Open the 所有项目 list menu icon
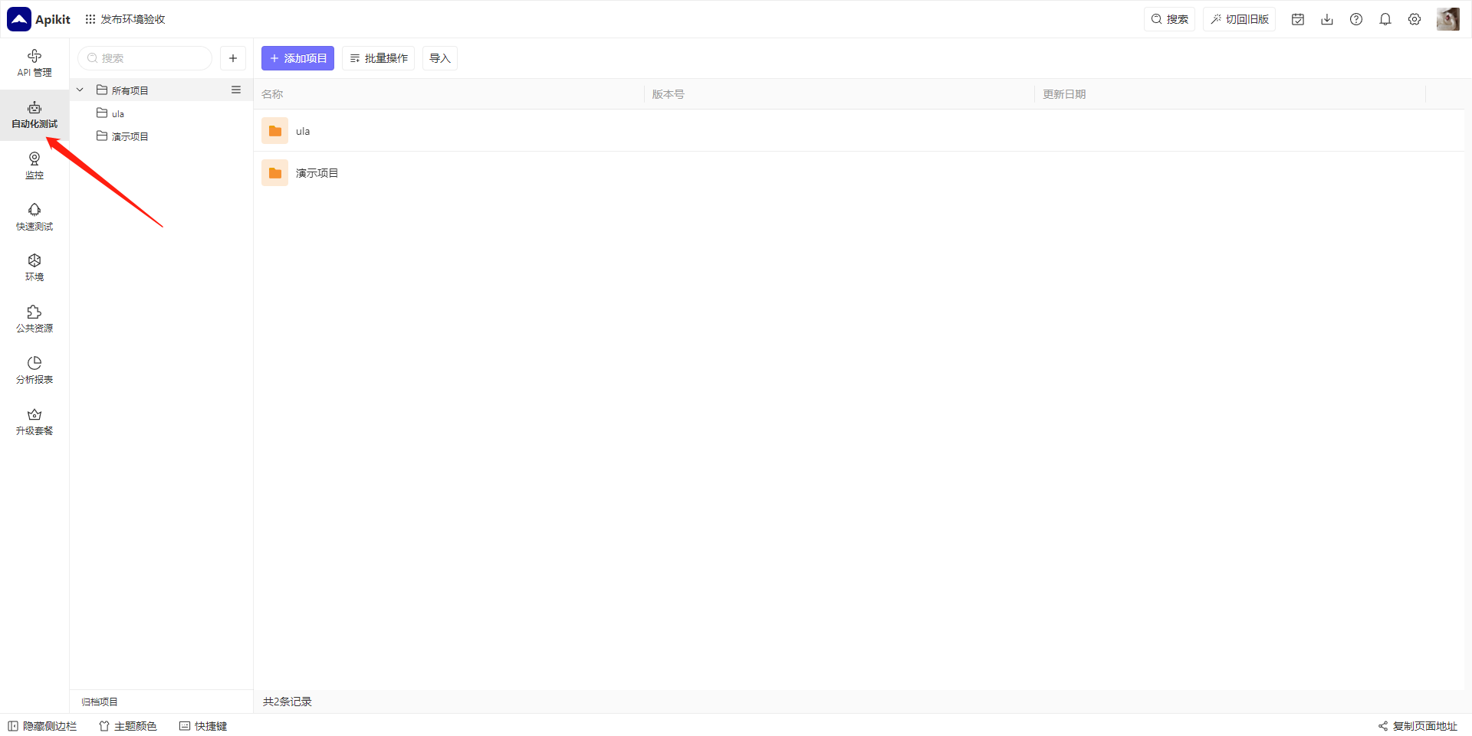The width and height of the screenshot is (1472, 736). click(x=236, y=90)
